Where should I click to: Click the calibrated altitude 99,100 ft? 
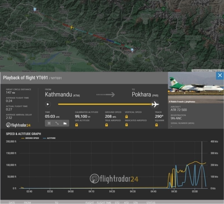83,116
